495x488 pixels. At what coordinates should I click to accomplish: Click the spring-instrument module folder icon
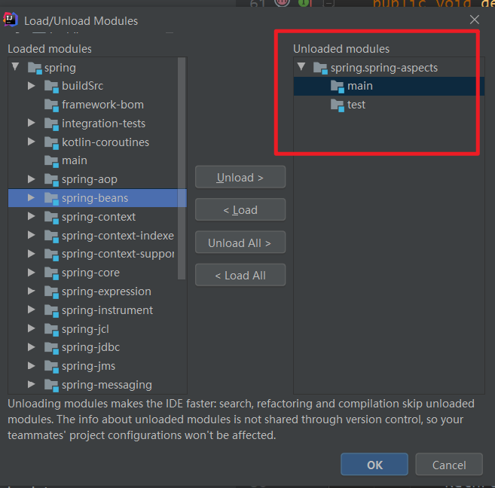pos(51,311)
